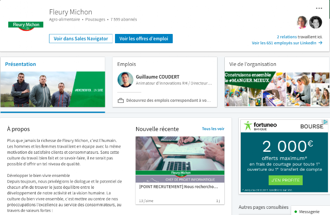The height and width of the screenshot is (215, 330).
Task: Click the Présentation banner image with farmers
Action: point(53,89)
